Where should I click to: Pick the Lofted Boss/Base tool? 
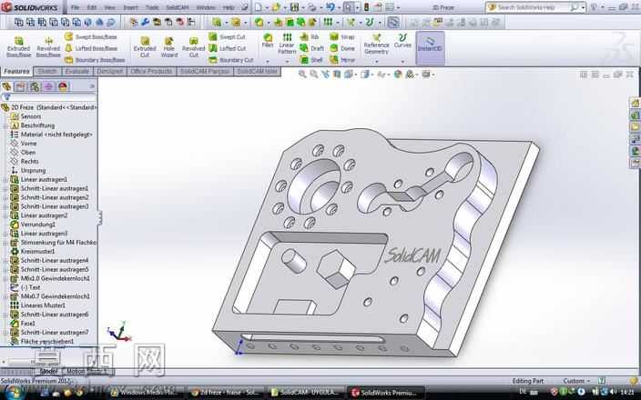91,48
